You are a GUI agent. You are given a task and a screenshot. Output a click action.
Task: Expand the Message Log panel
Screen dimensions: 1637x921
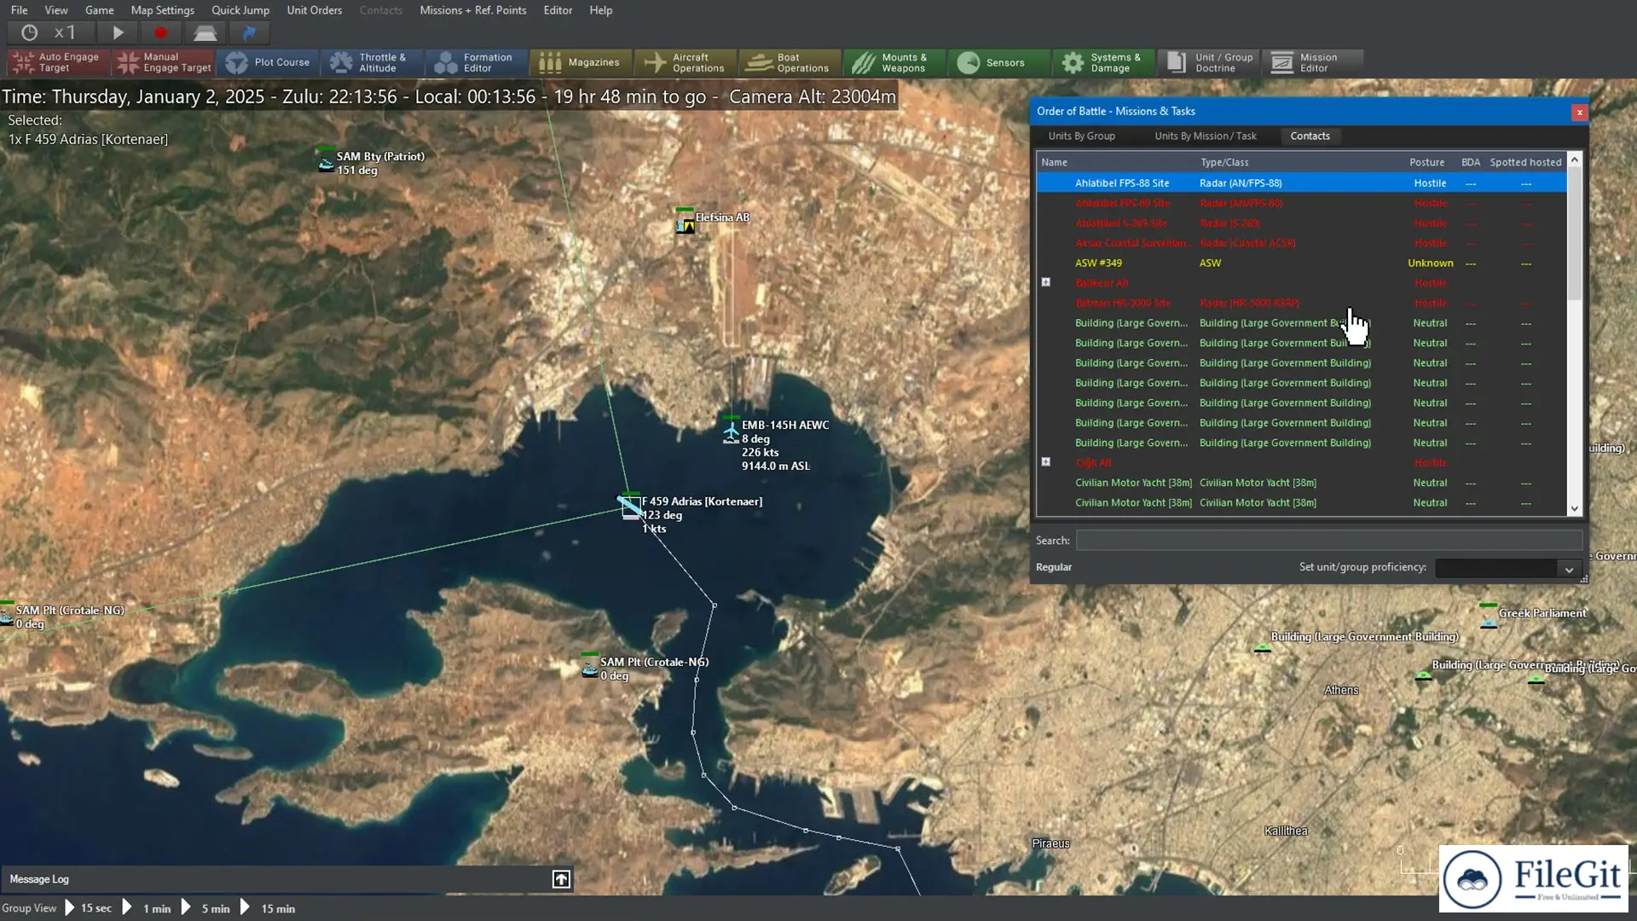tap(561, 879)
